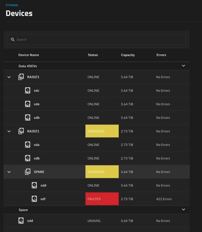Click the Device Name column header

pos(28,55)
